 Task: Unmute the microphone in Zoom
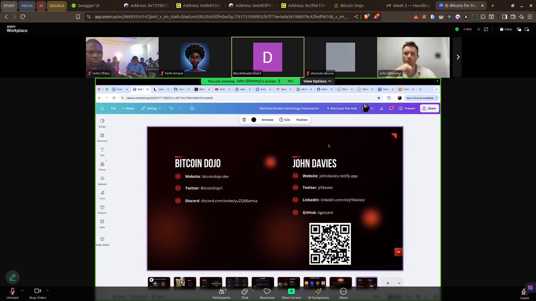click(x=13, y=293)
